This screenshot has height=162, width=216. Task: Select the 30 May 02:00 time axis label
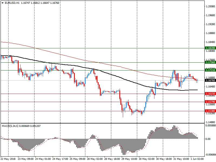pos(147,159)
